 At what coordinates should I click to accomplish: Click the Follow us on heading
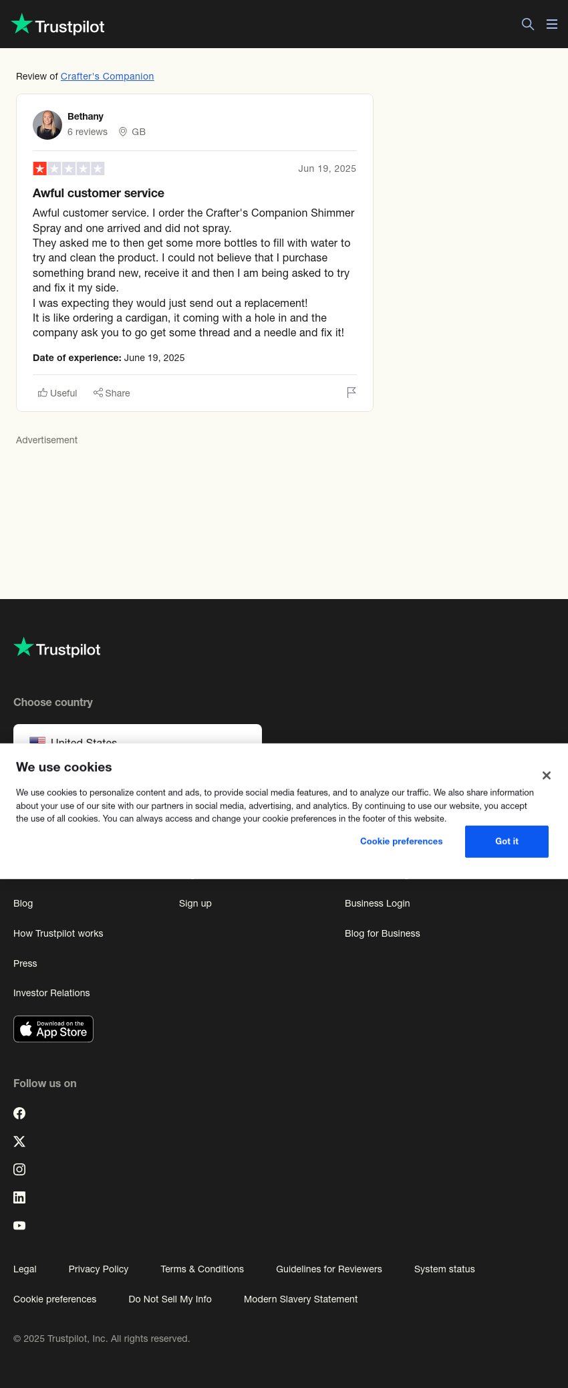[45, 1083]
